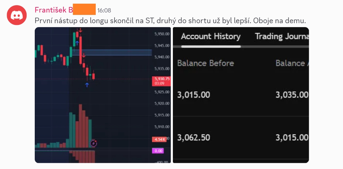Click the red 5,930.75 current price label
The width and height of the screenshot is (343, 169).
pyautogui.click(x=161, y=81)
